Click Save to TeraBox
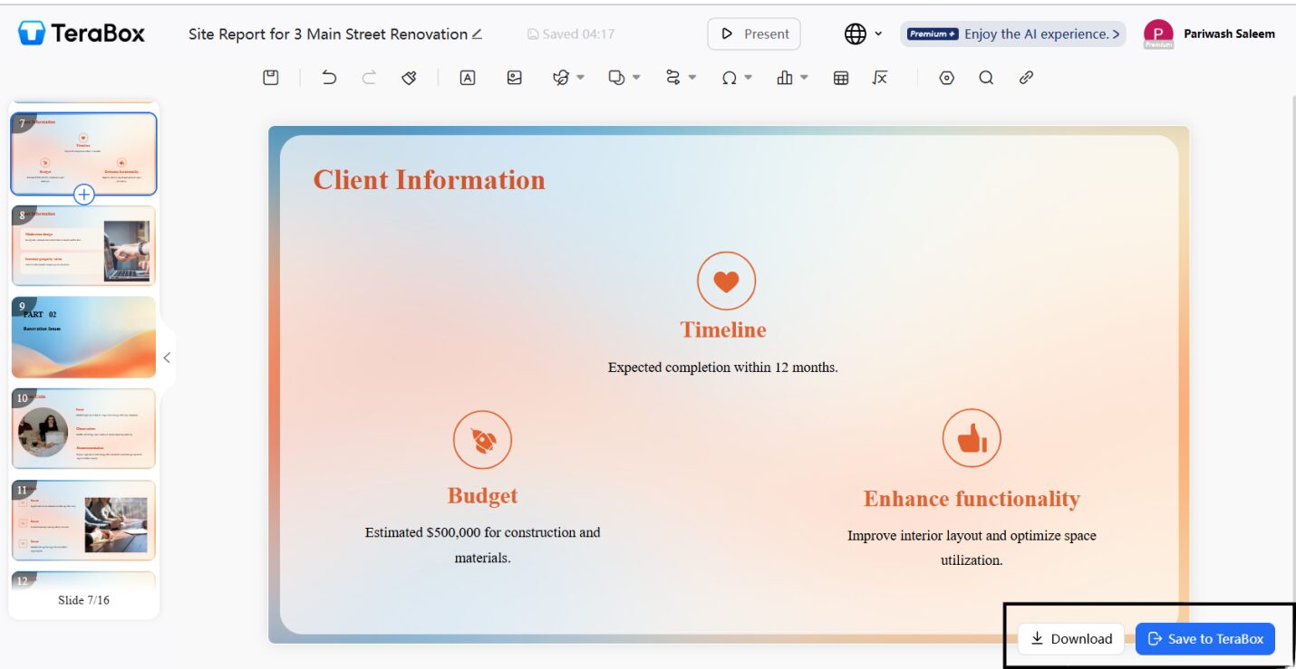 pos(1204,639)
